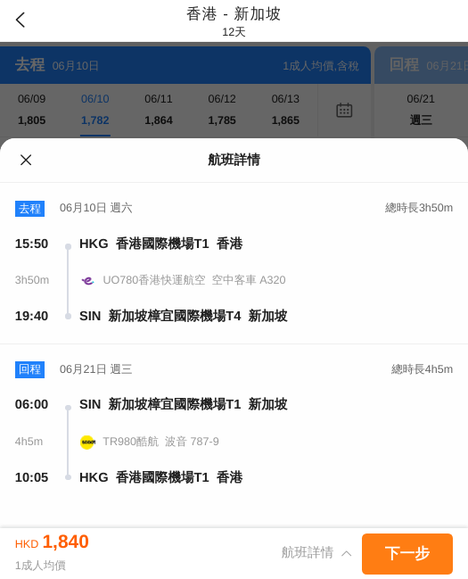Collapse 航班詳情 using the bottom chevron
The width and height of the screenshot is (468, 579).
(x=347, y=553)
